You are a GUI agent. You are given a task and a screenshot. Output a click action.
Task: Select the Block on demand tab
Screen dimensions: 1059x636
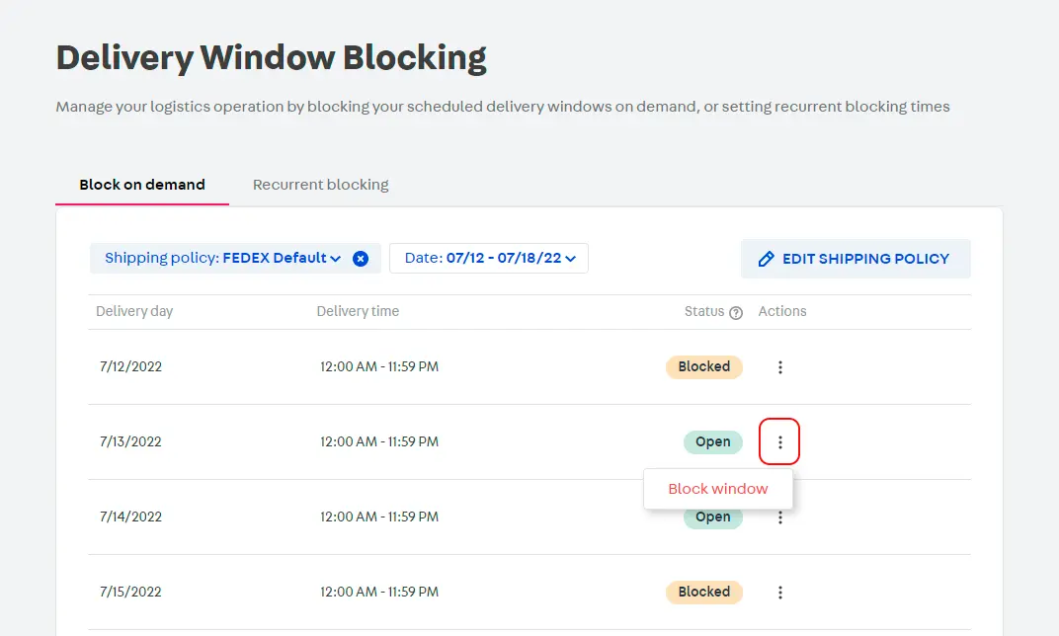(x=141, y=185)
